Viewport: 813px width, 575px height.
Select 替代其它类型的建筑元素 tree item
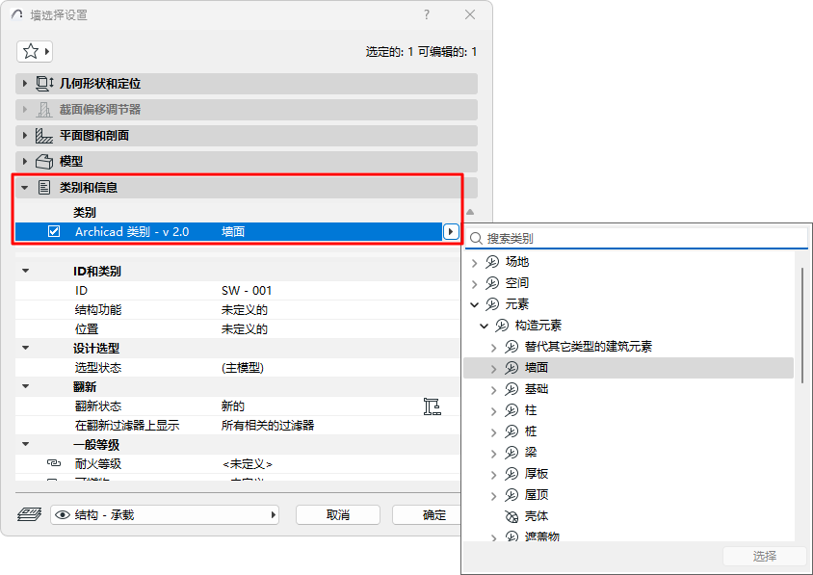coord(588,347)
